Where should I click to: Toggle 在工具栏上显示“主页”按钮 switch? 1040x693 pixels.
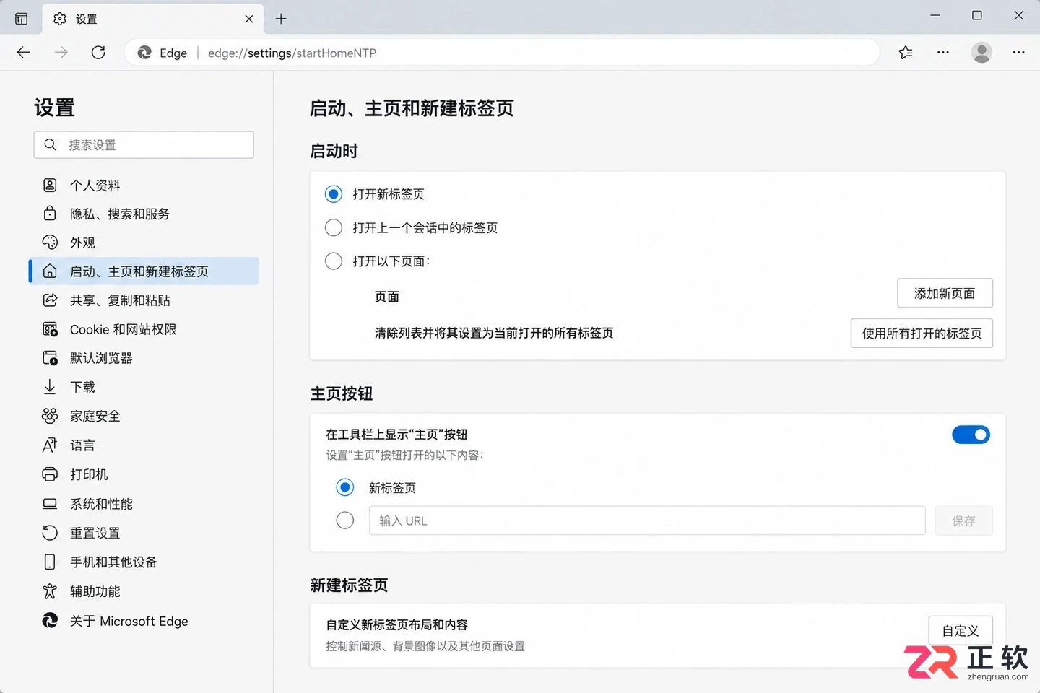(971, 435)
